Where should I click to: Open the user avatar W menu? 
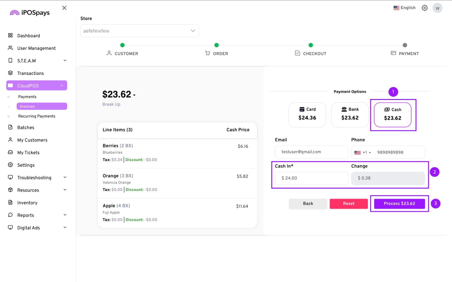tap(437, 8)
